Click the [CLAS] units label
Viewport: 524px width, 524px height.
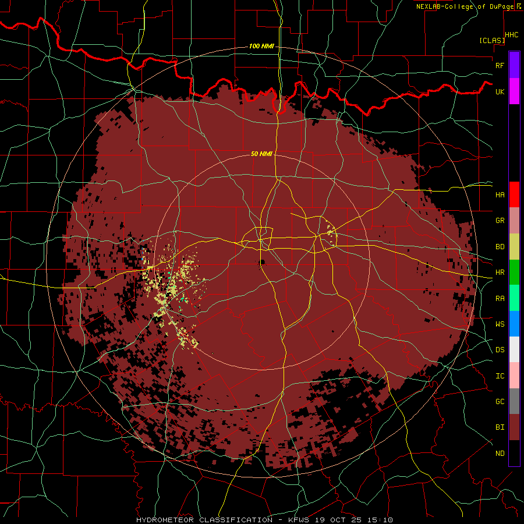(x=492, y=40)
